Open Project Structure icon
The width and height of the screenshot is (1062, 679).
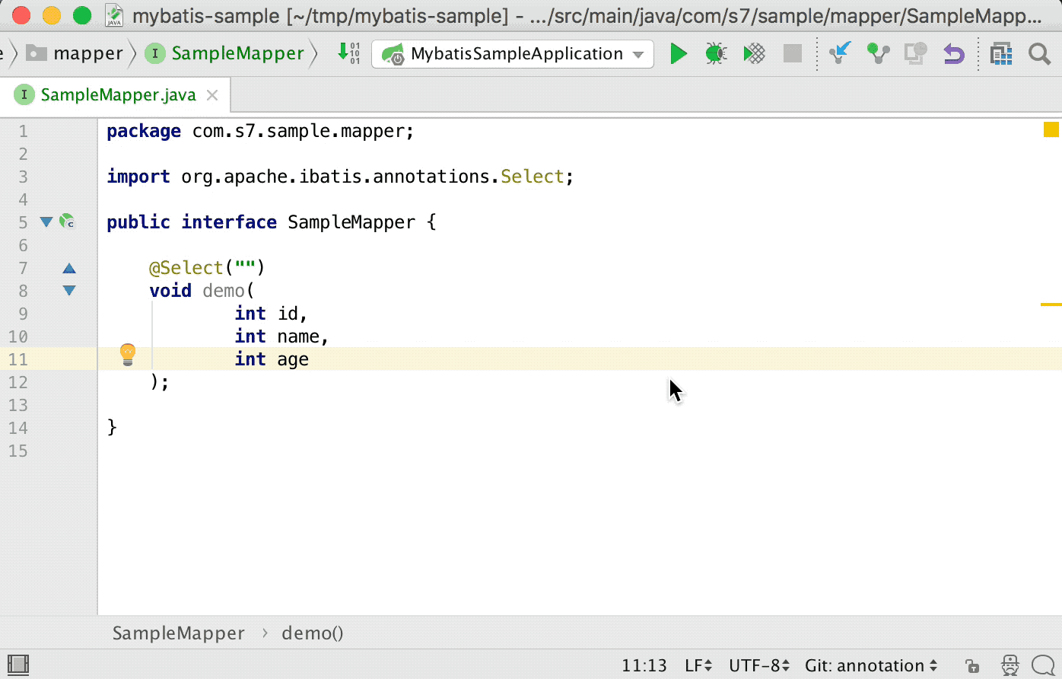[x=1001, y=53]
